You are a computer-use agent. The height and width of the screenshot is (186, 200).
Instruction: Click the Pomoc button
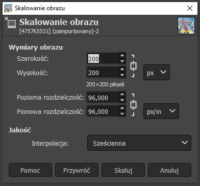click(x=30, y=170)
